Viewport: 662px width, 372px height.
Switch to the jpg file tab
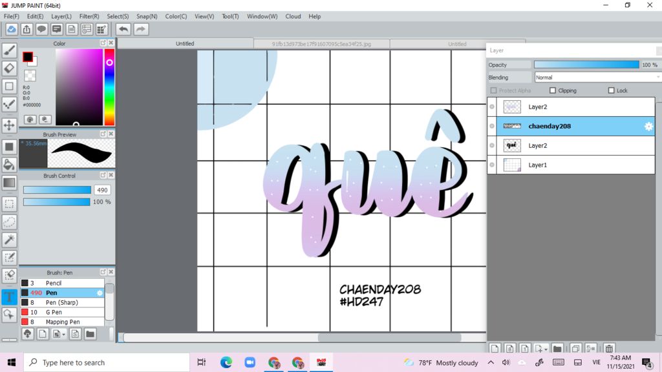pos(321,43)
